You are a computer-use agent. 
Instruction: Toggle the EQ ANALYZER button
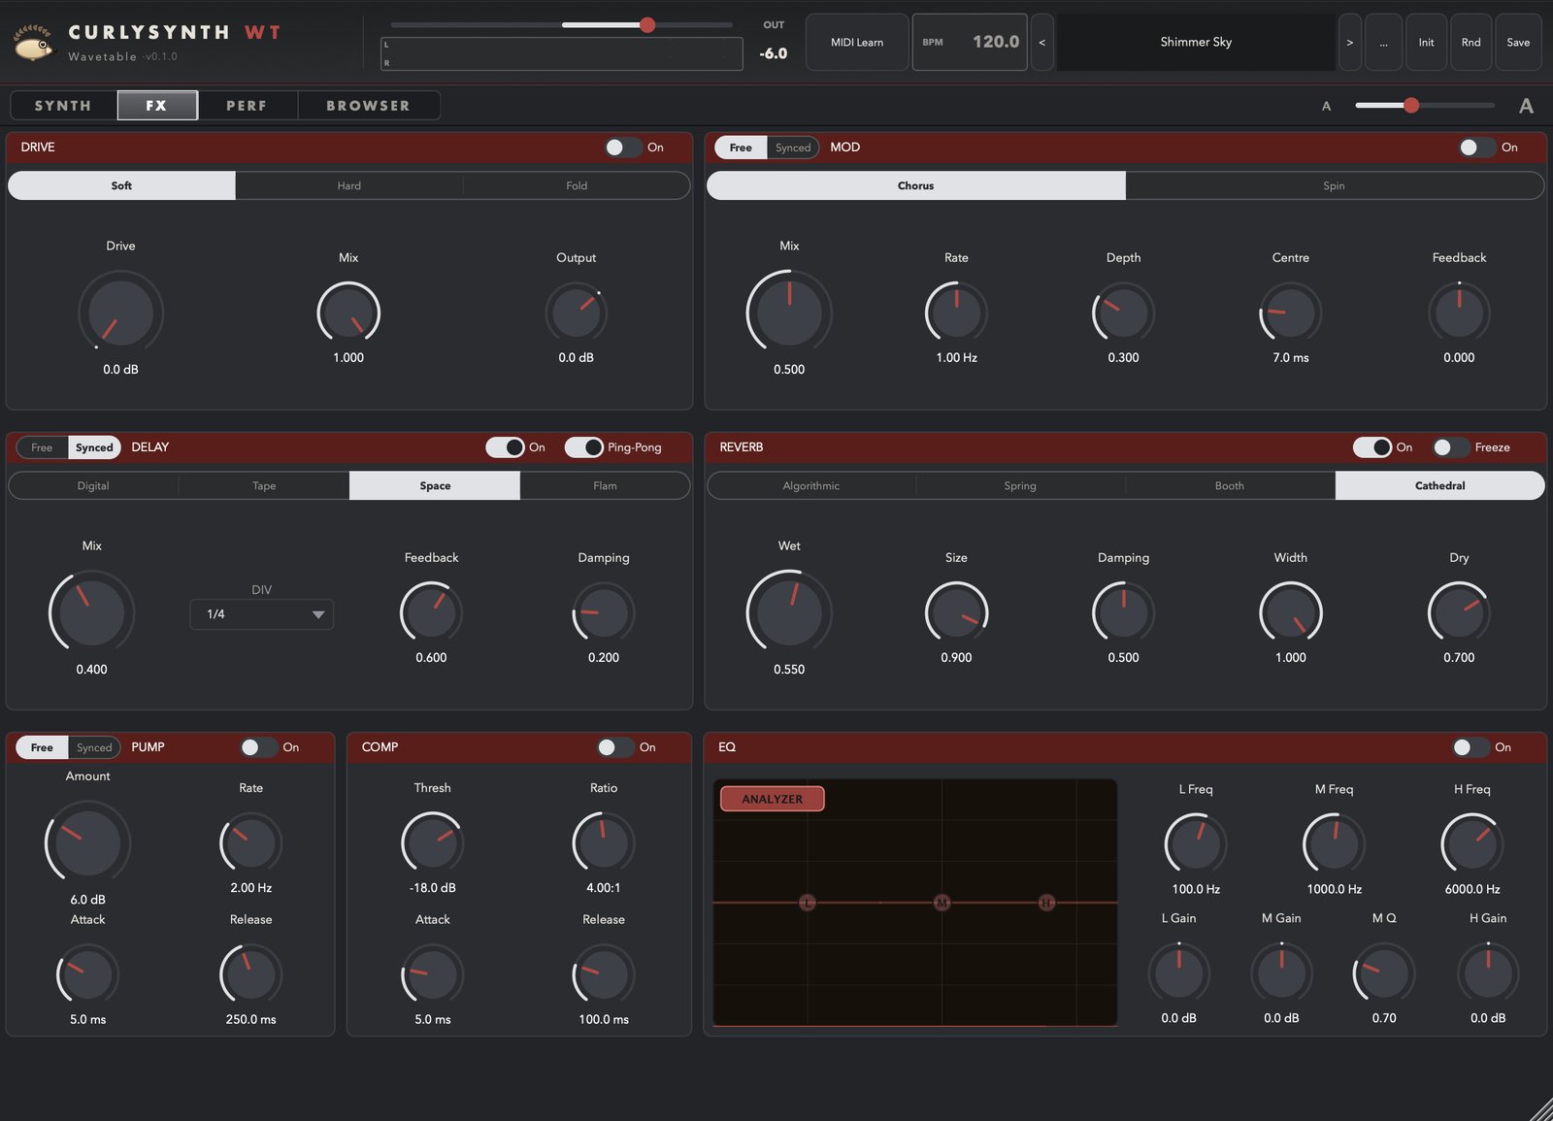point(773,799)
